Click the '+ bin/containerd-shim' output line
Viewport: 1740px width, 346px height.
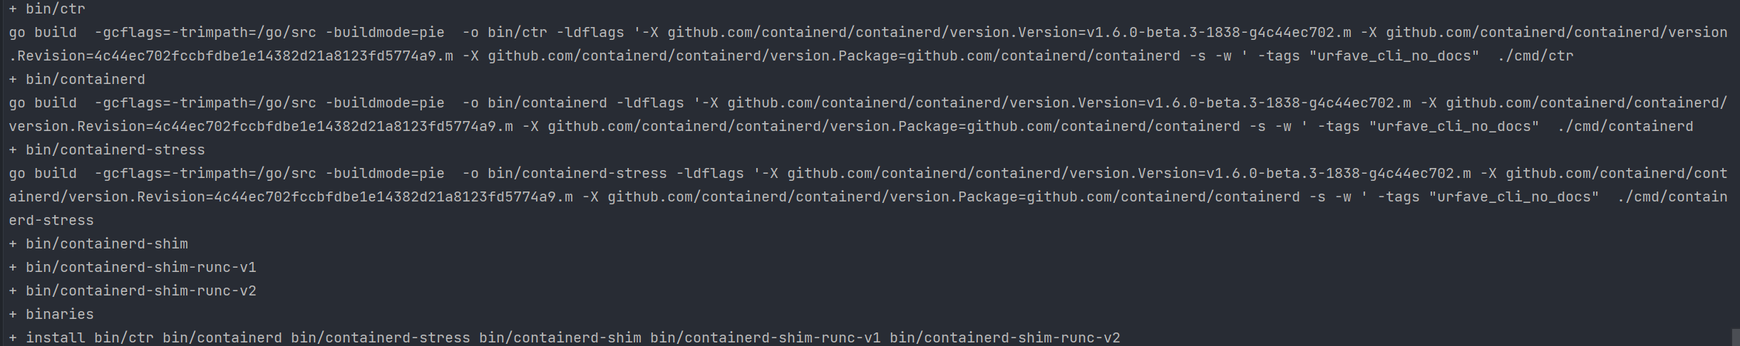click(x=98, y=244)
